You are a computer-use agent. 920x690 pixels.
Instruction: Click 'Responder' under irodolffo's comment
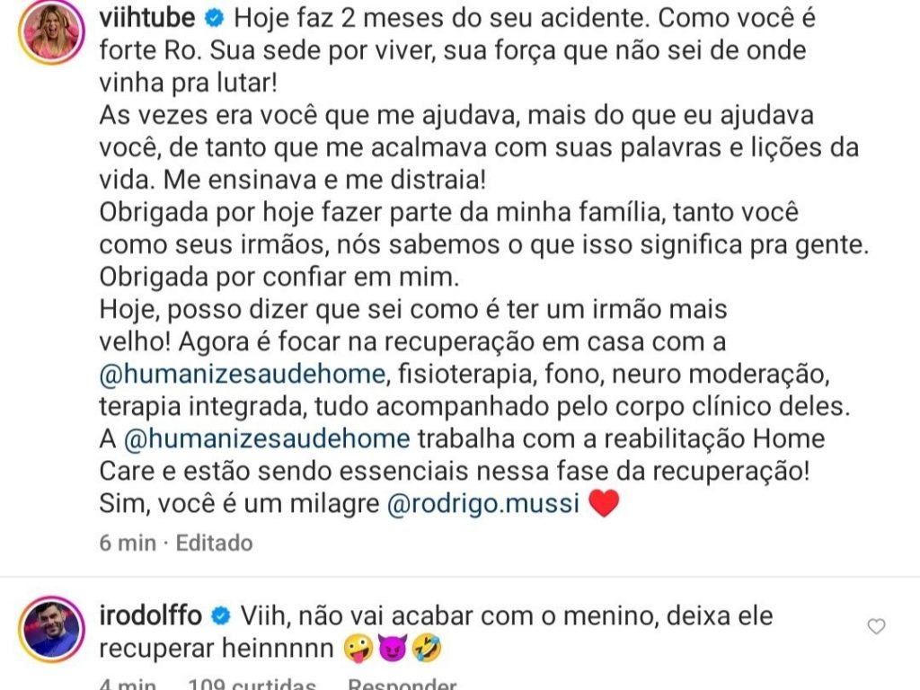[402, 684]
